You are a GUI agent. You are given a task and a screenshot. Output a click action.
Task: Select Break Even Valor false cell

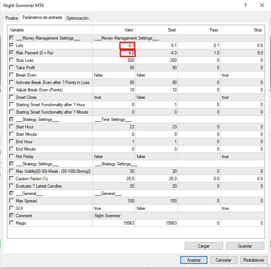pos(114,75)
